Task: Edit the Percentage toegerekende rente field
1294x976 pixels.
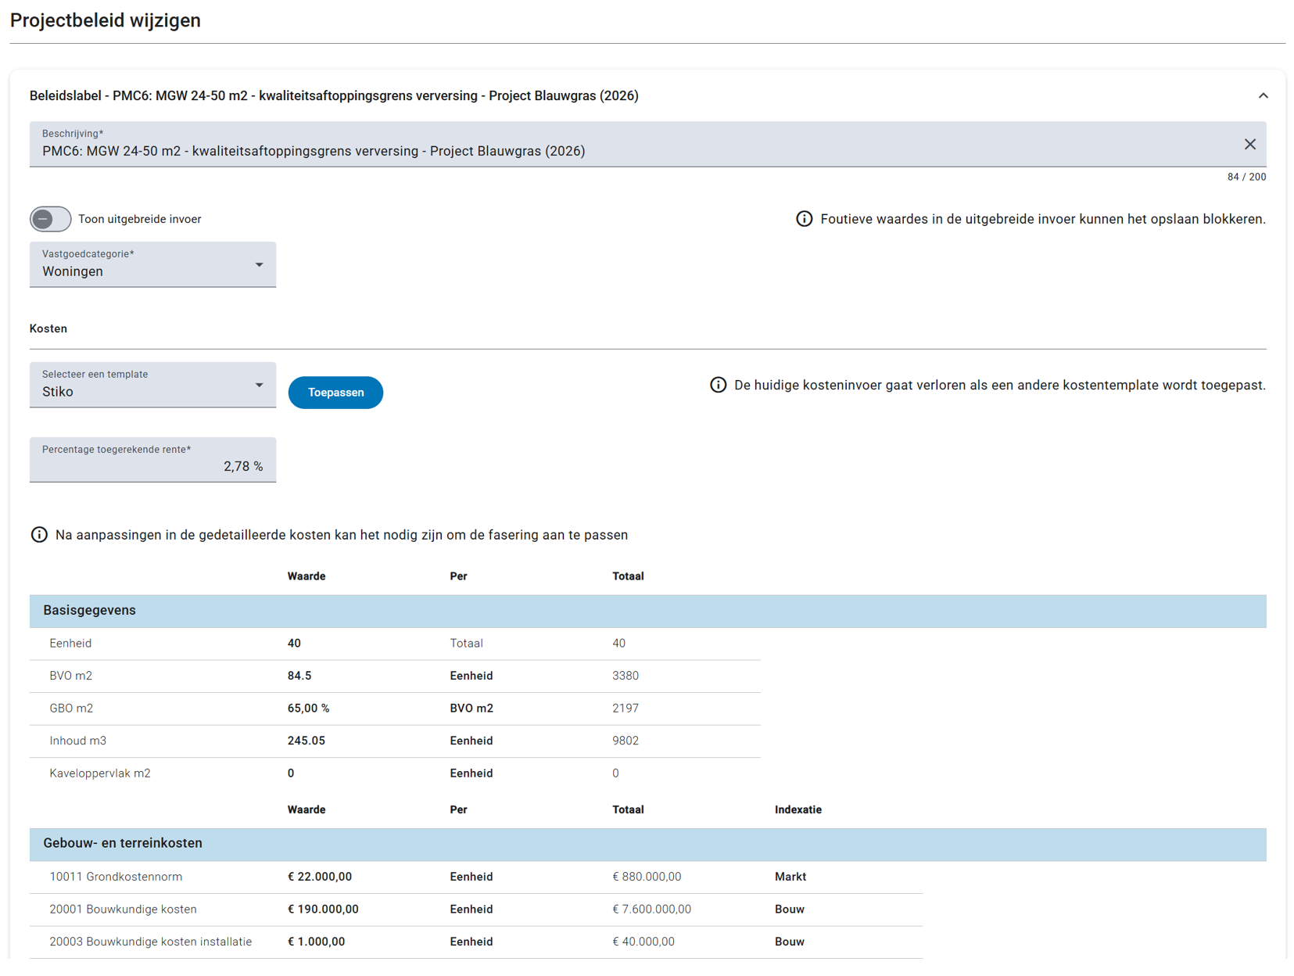Action: click(152, 465)
